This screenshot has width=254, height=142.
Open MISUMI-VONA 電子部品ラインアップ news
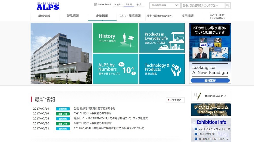click(x=111, y=118)
